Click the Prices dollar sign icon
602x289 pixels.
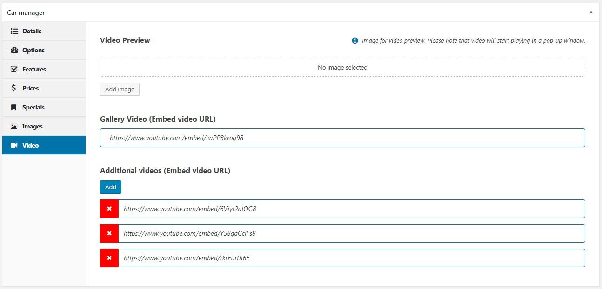point(14,88)
